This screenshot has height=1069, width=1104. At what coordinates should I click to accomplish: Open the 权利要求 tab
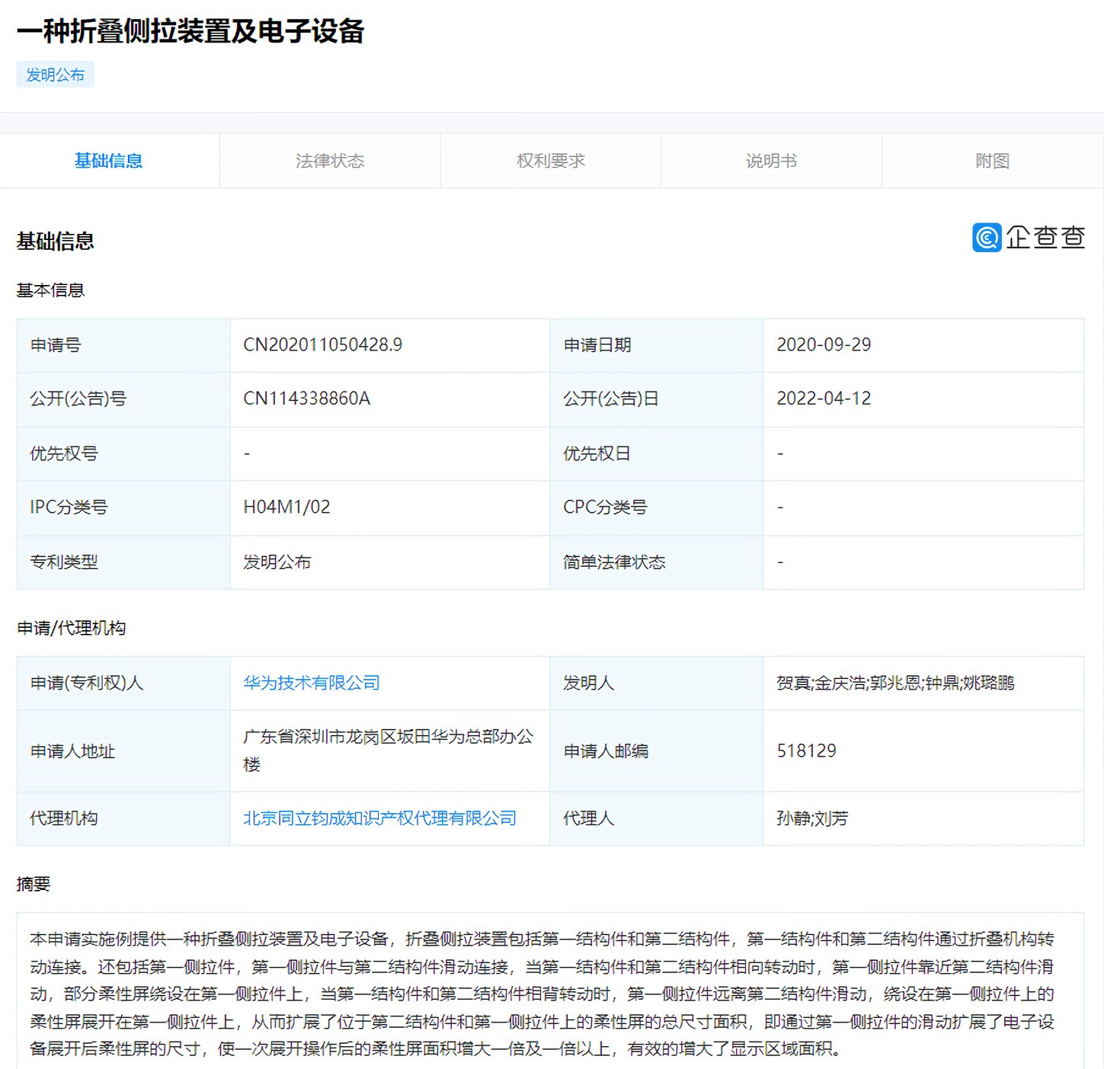pyautogui.click(x=550, y=161)
